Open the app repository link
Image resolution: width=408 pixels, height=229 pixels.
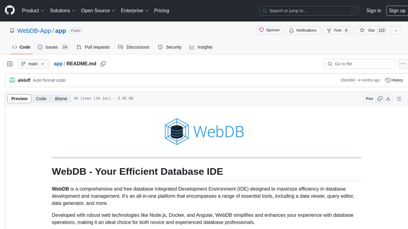click(x=61, y=31)
